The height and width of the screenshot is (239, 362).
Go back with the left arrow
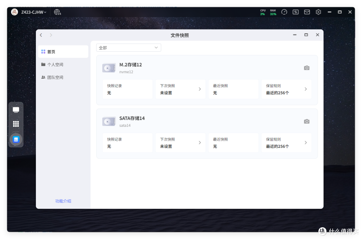41,35
